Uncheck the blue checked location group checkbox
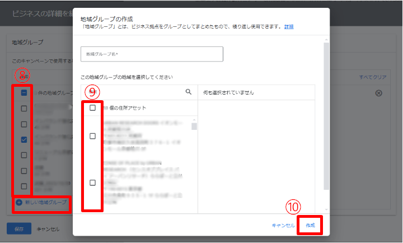 coord(24,139)
